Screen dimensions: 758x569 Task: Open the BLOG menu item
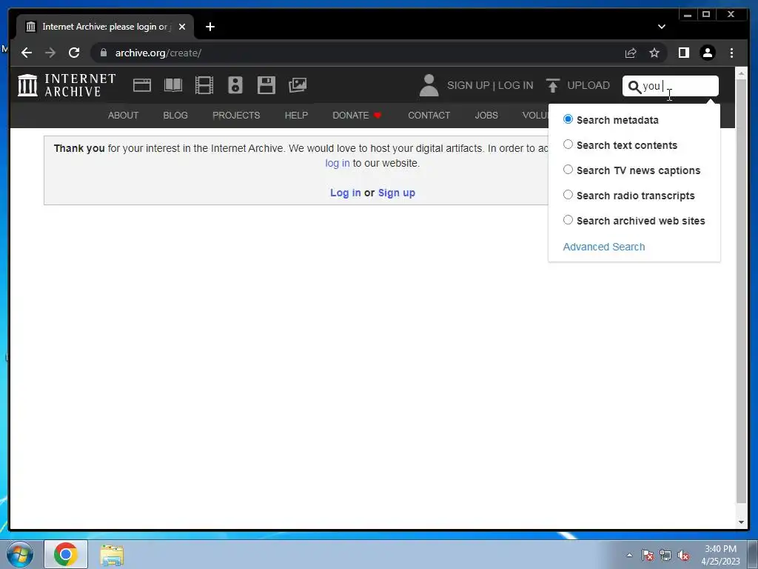point(175,115)
